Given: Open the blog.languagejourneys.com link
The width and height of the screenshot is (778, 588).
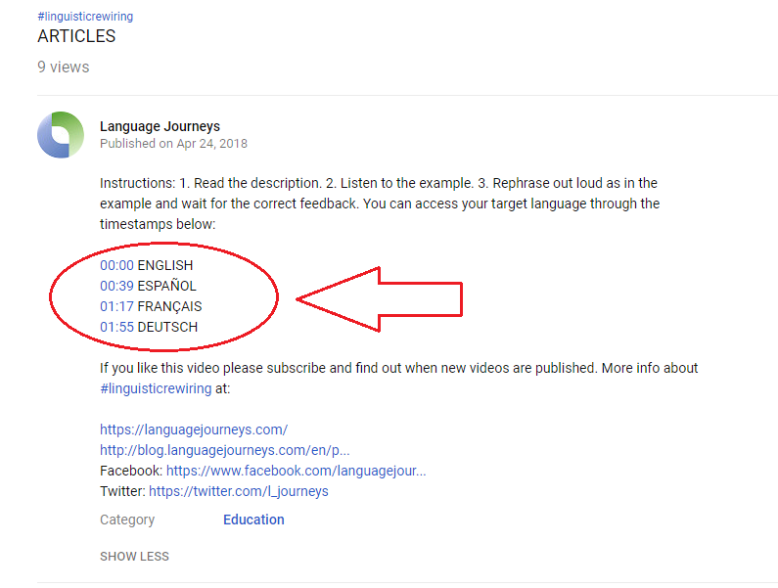Looking at the screenshot, I should tap(225, 450).
